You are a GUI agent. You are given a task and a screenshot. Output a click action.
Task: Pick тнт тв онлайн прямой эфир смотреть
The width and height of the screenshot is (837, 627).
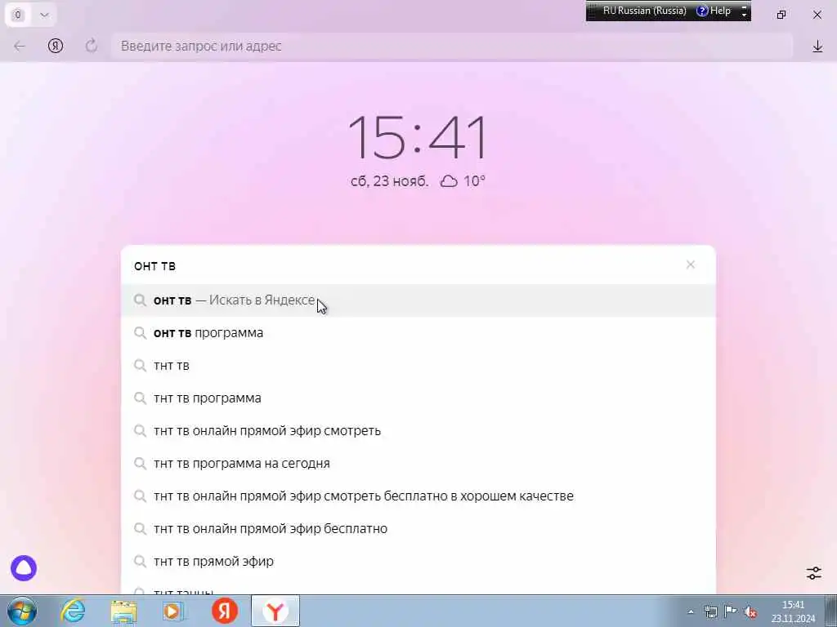coord(418,431)
